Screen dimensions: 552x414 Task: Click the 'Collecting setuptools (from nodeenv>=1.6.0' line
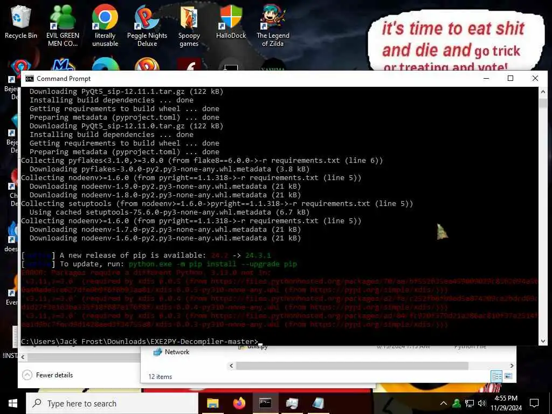tap(217, 204)
